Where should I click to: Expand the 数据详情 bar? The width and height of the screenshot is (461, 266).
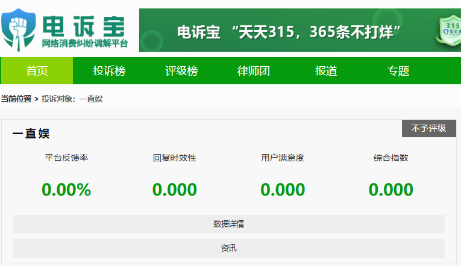pyautogui.click(x=229, y=224)
